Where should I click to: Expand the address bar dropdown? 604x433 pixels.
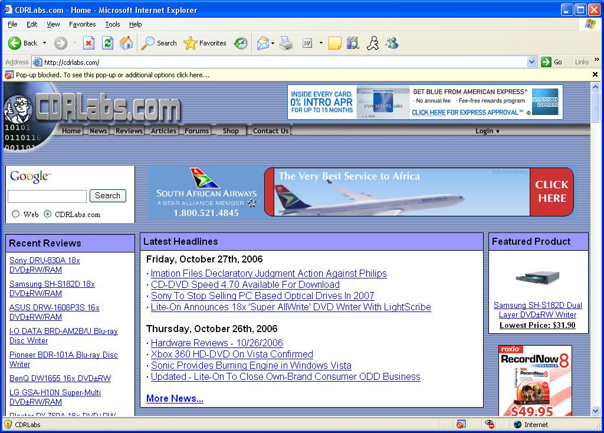click(531, 62)
